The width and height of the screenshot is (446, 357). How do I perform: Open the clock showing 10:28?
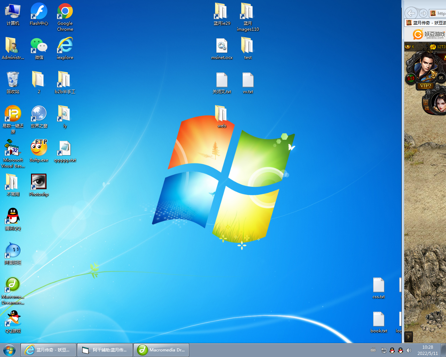pos(428,350)
